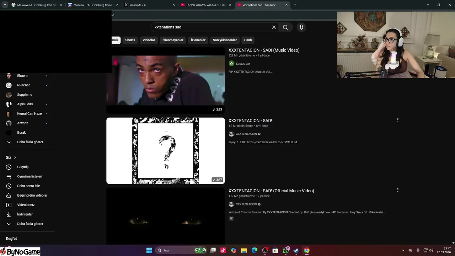Click the volume icon in system tray
Viewport: 455px width, 256px height.
(x=431, y=250)
